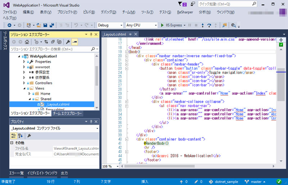Screen dimensions: 288x185
Task: Open the 出力 output tab
Action: (x=64, y=173)
